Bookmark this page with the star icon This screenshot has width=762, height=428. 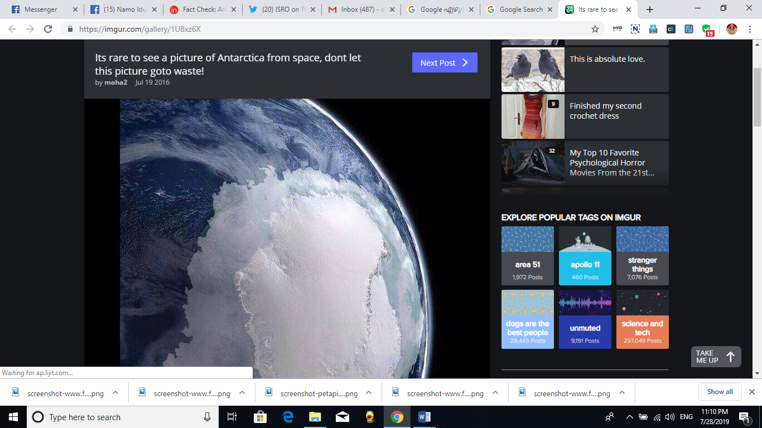(x=595, y=29)
